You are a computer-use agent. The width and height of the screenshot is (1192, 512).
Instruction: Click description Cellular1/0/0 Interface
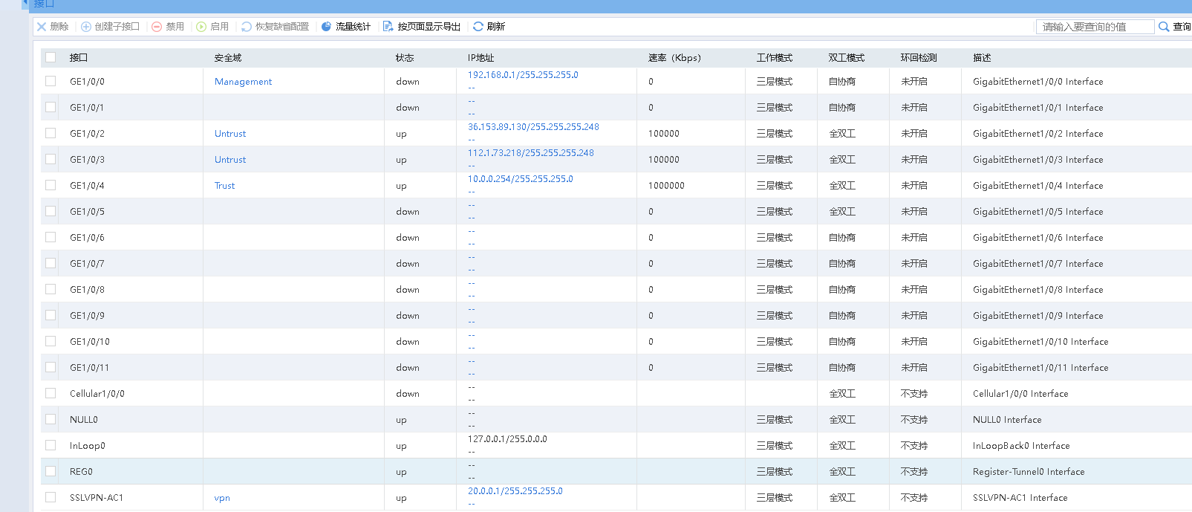[1020, 394]
